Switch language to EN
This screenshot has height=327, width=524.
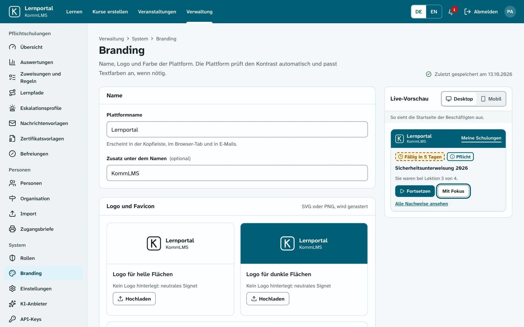click(434, 12)
